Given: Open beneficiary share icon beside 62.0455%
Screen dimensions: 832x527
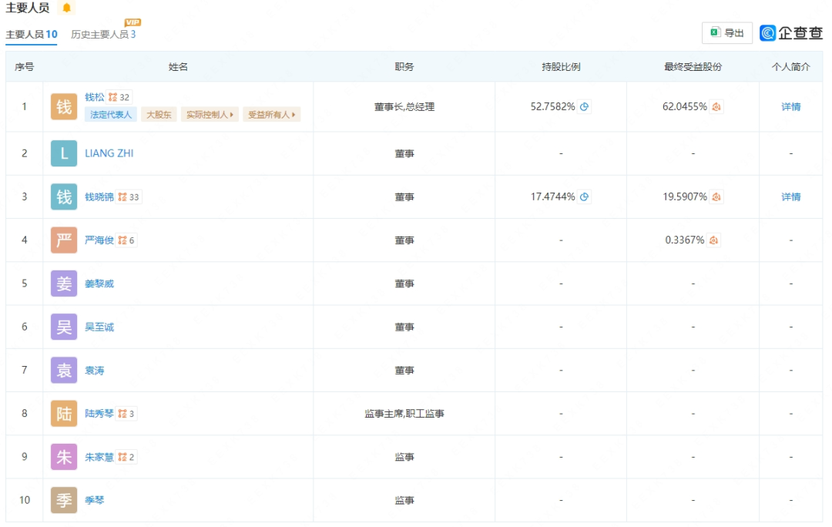Looking at the screenshot, I should click(716, 107).
